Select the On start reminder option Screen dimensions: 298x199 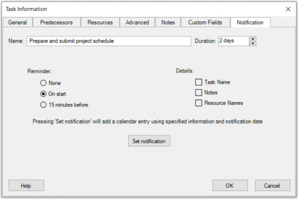click(x=43, y=94)
